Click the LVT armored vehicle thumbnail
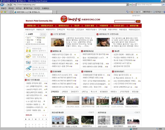Screen dimensions: 165x130 click(57, 42)
